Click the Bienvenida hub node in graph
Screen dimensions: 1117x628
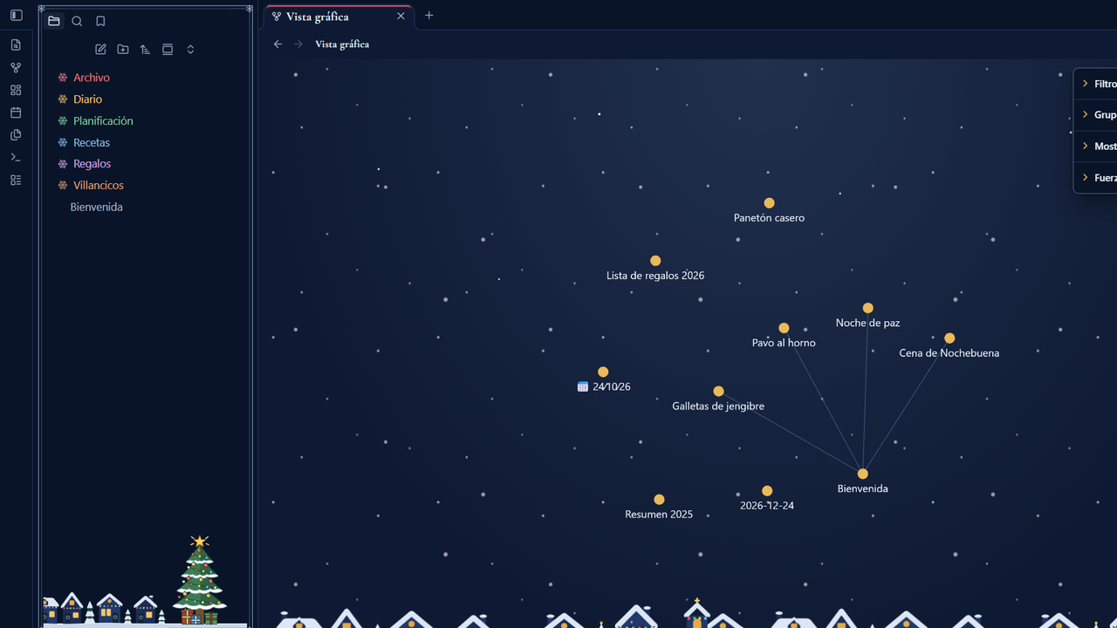pos(862,474)
